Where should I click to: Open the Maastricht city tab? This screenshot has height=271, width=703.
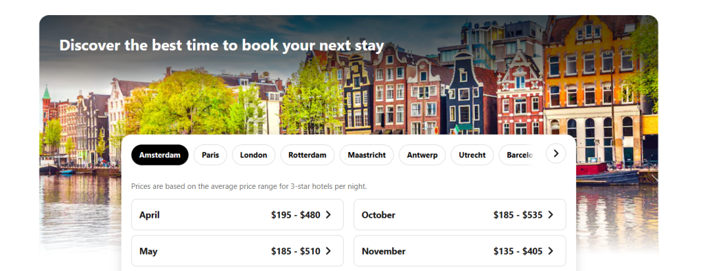[367, 155]
